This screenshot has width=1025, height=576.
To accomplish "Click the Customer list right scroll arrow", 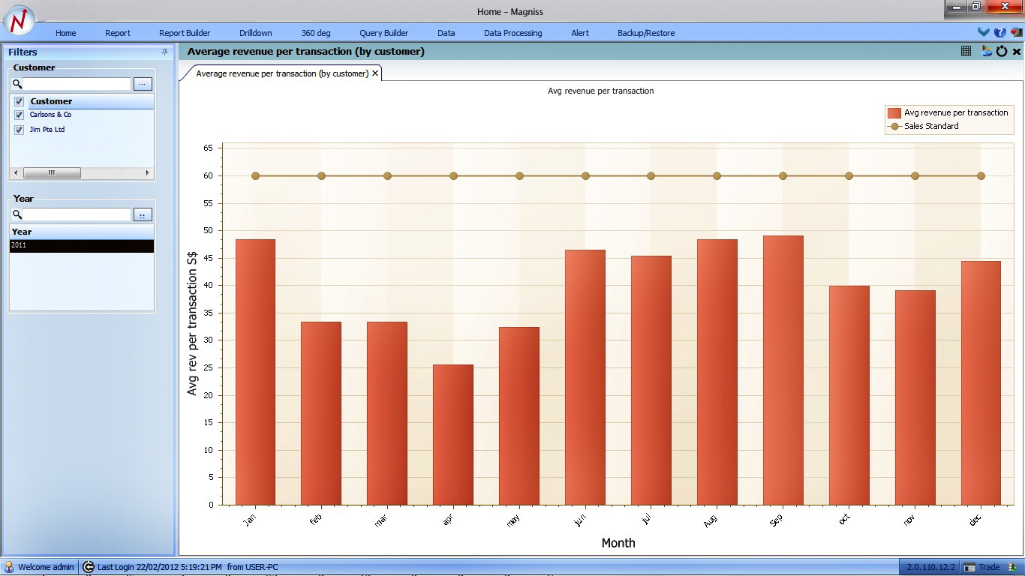I will (148, 172).
